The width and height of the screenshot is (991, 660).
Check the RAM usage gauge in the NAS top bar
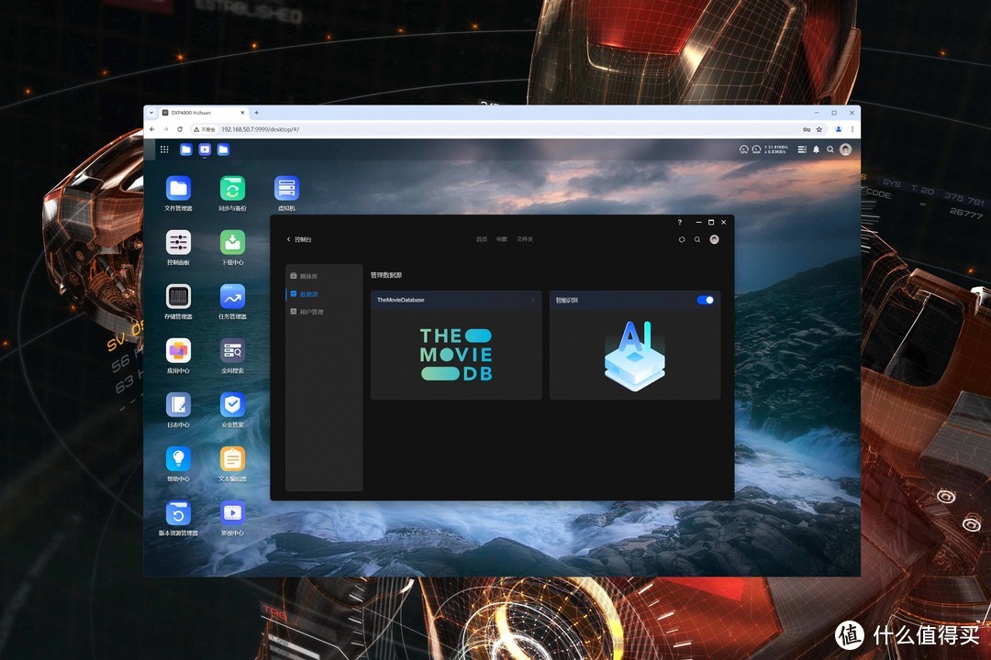(x=756, y=149)
